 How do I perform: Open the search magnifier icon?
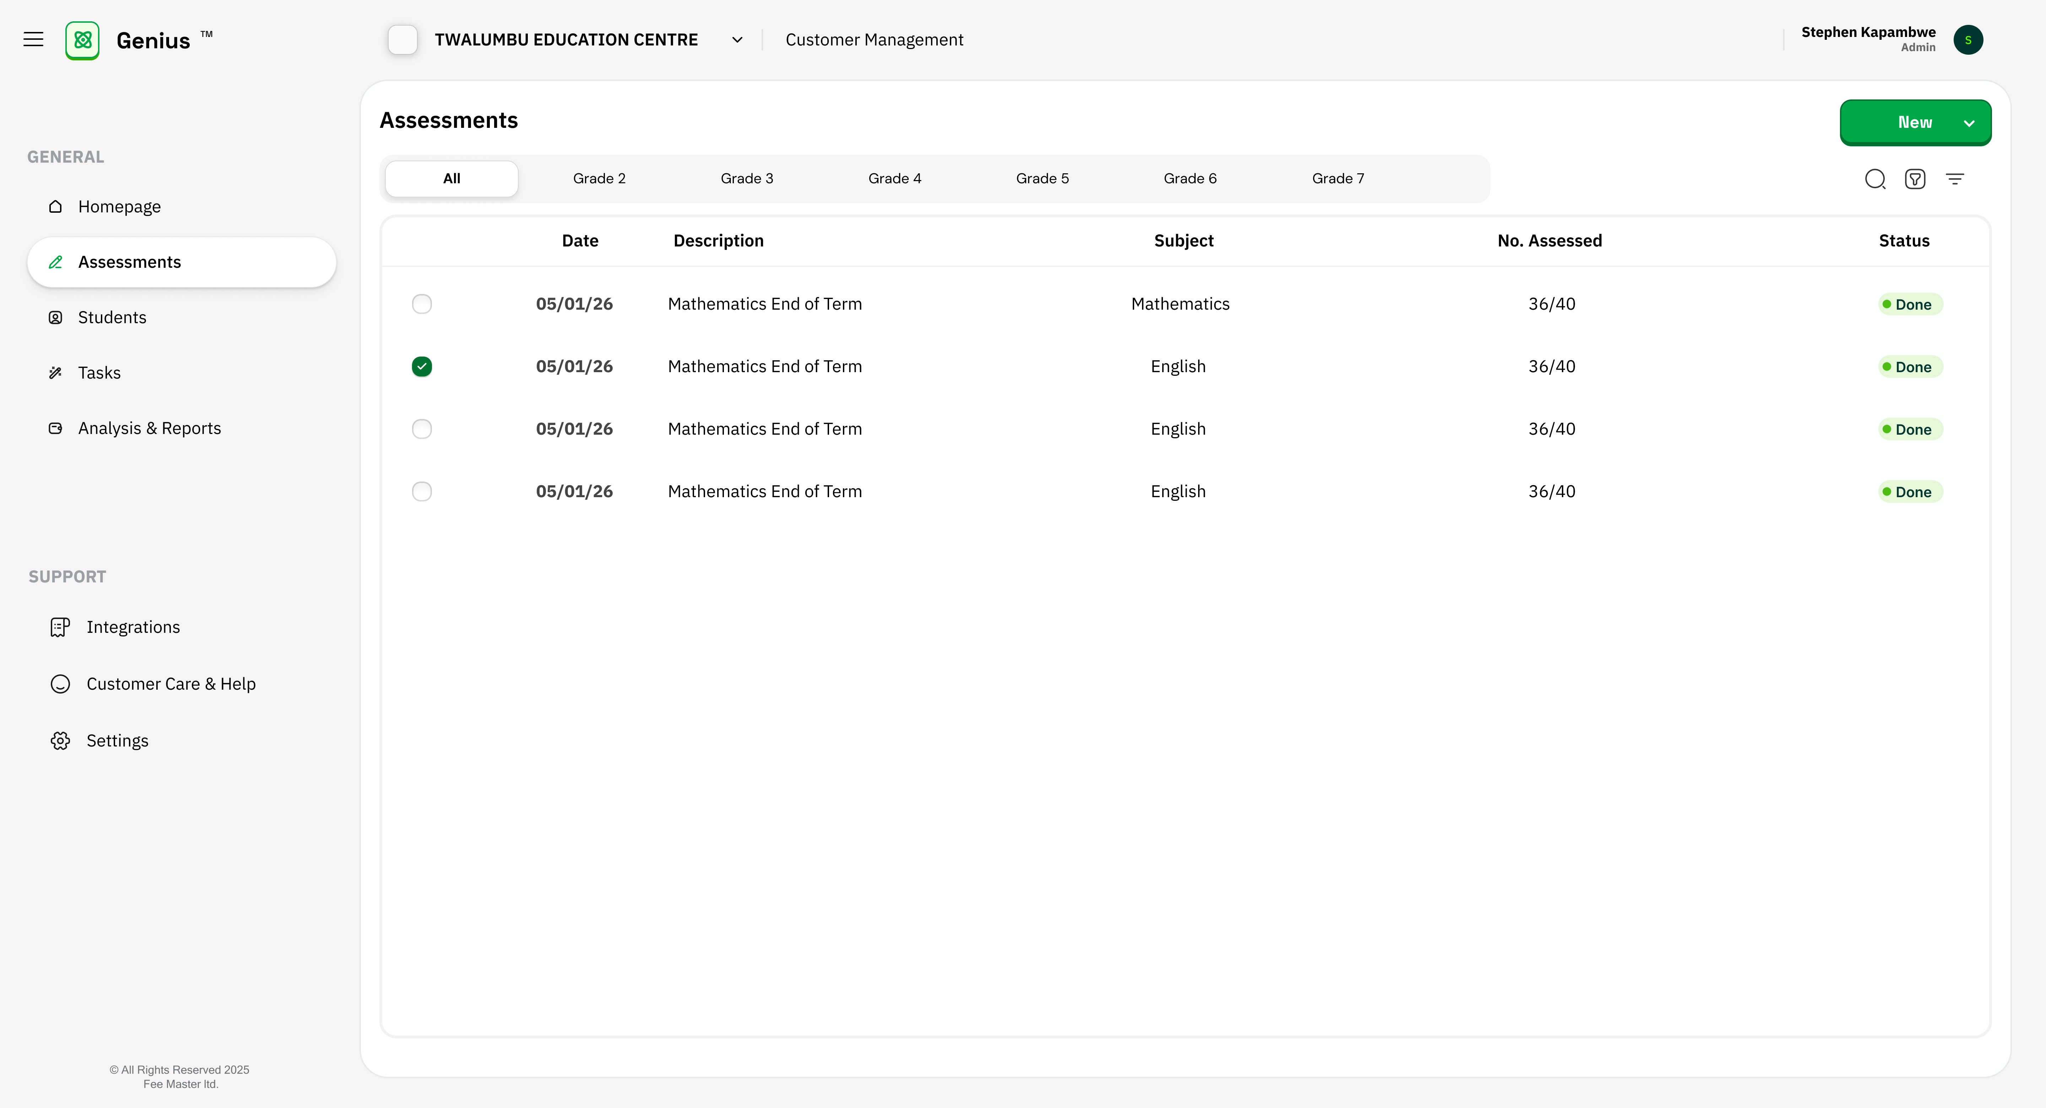click(1875, 179)
